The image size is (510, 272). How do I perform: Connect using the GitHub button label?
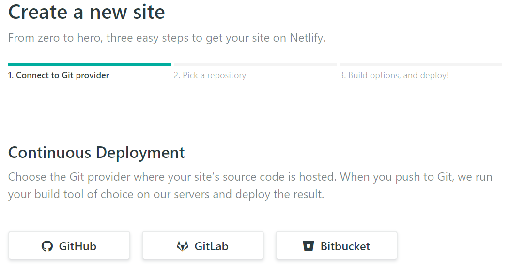(77, 246)
